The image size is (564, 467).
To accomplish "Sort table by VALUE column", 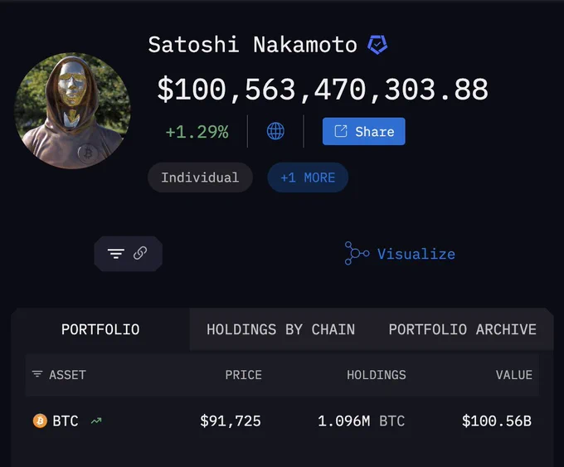I will point(514,375).
